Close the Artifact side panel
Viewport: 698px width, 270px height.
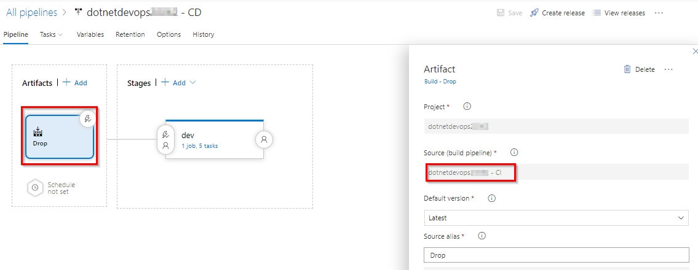click(695, 52)
